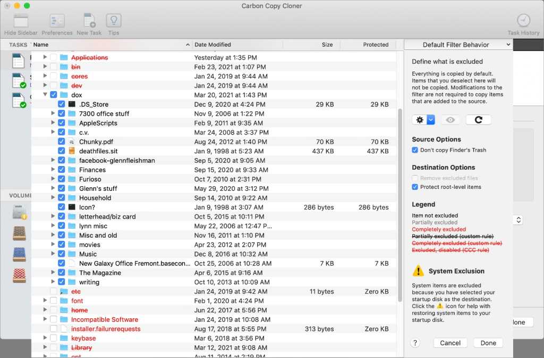
Task: Select the Misc and old folder row
Action: (214, 235)
